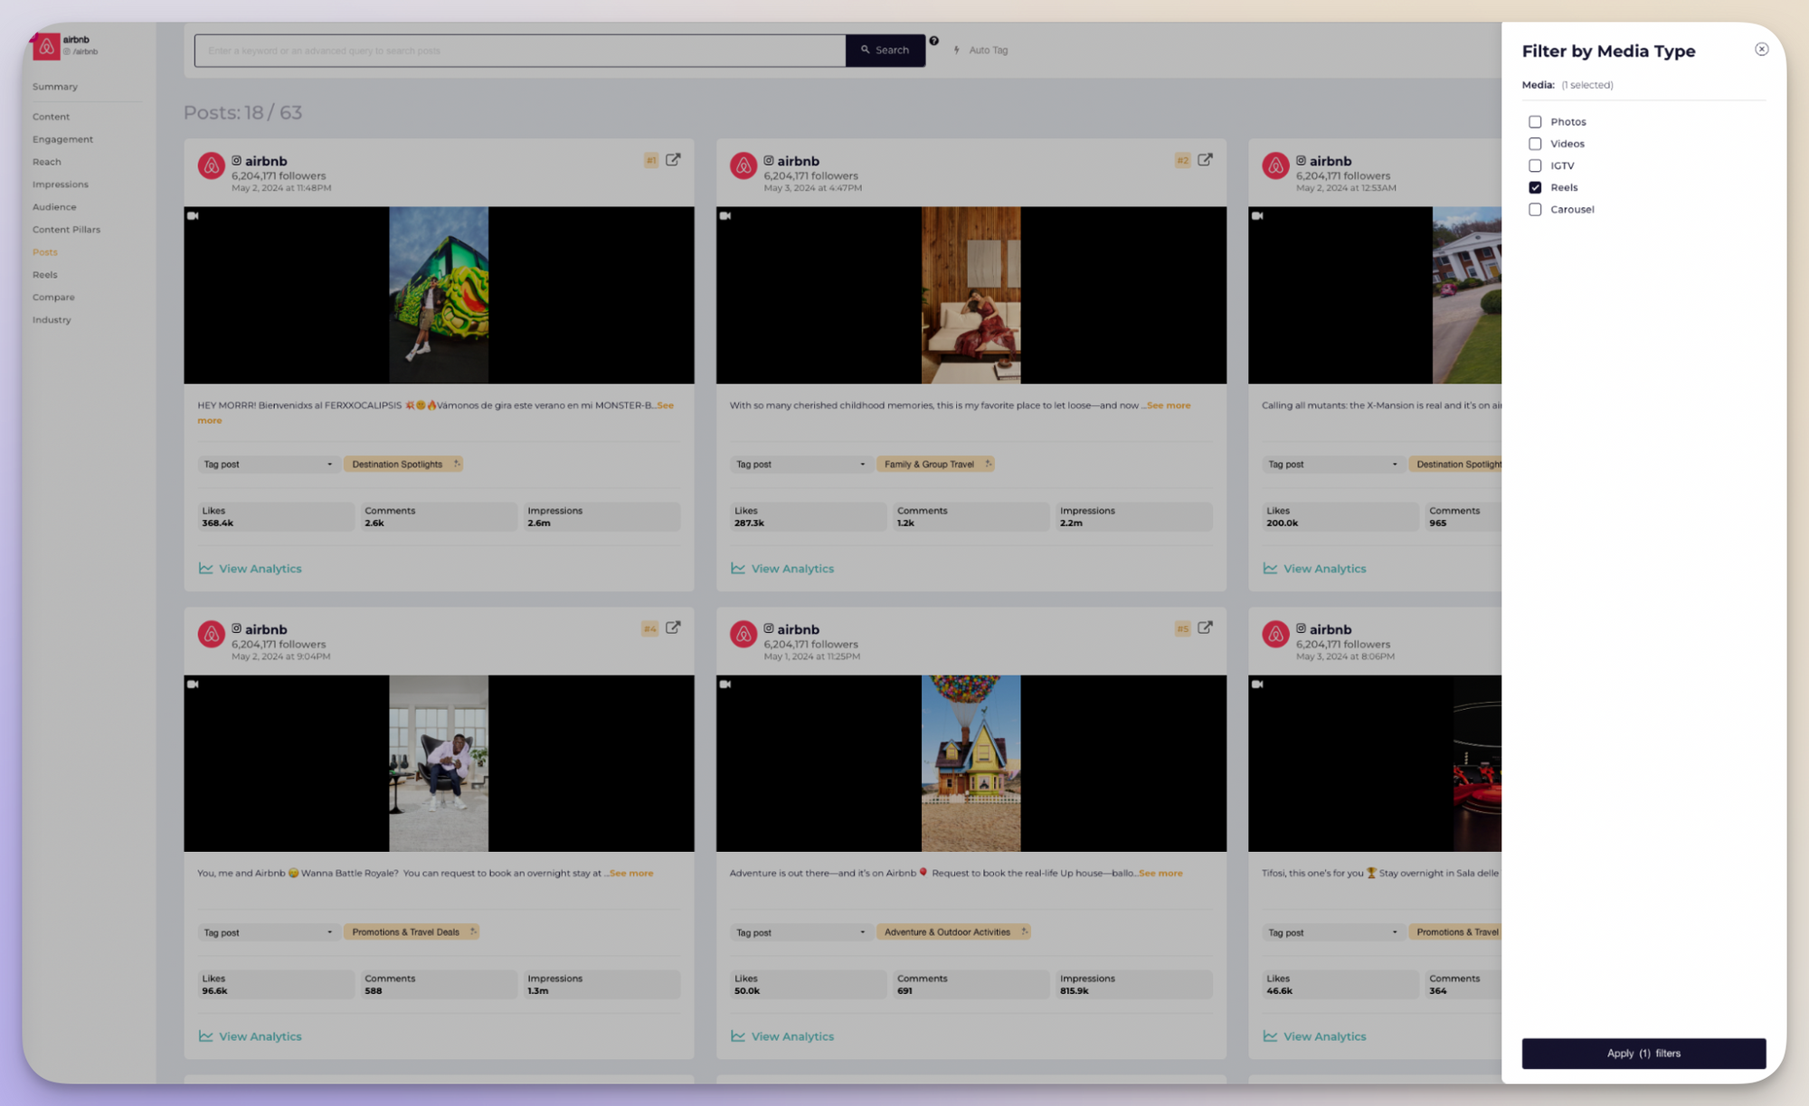Open post #1 external link icon
This screenshot has width=1809, height=1106.
coord(673,159)
